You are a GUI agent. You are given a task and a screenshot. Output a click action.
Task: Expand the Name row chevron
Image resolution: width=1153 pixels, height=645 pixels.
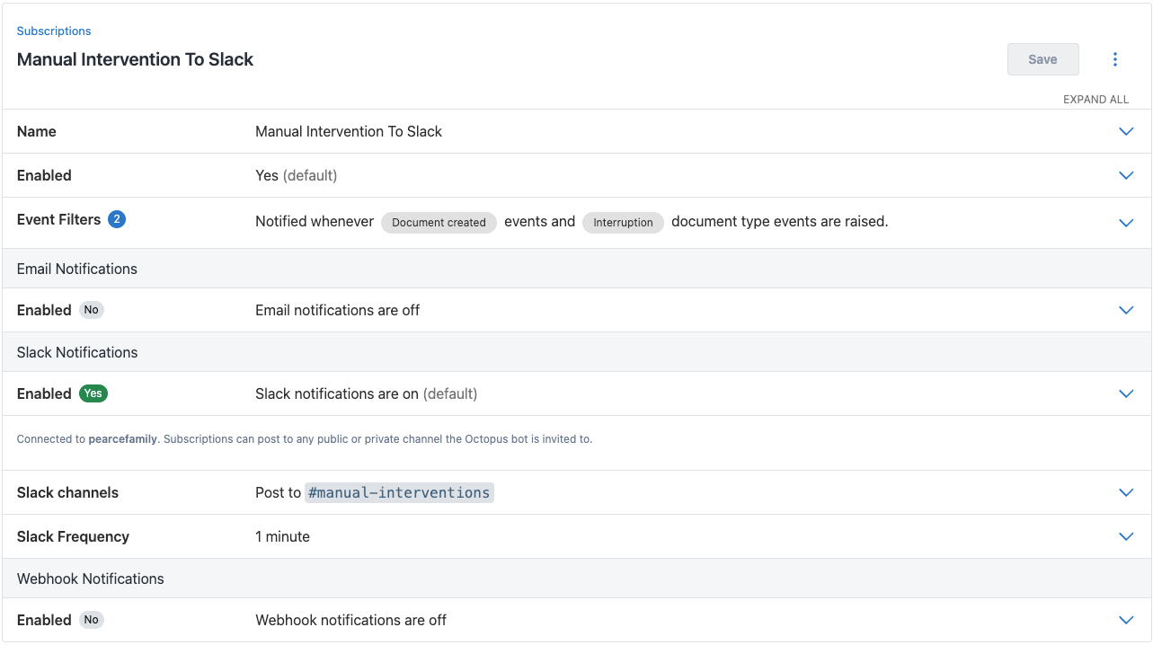1126,131
